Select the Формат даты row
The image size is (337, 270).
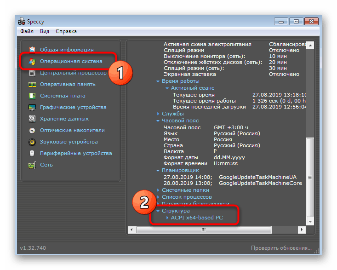pos(204,158)
